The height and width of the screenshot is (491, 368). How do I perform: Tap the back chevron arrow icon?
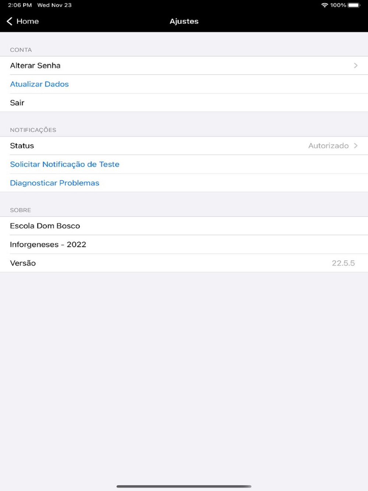(10, 21)
